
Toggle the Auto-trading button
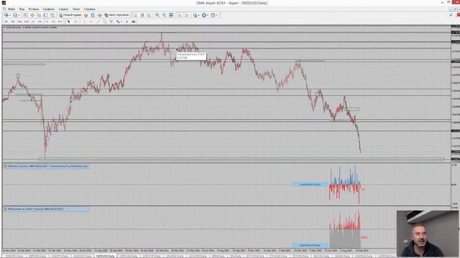[x=116, y=15]
